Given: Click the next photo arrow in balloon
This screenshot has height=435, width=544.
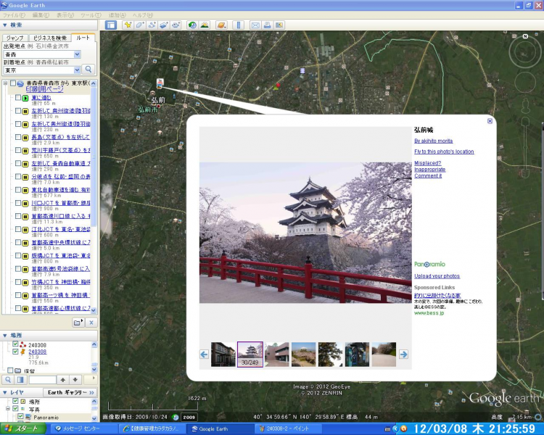Looking at the screenshot, I should [403, 355].
